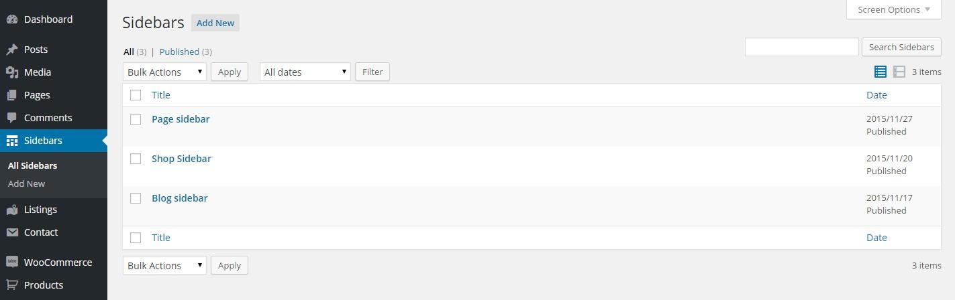955x300 pixels.
Task: Click the Add New button beside heading
Action: pyautogui.click(x=215, y=23)
